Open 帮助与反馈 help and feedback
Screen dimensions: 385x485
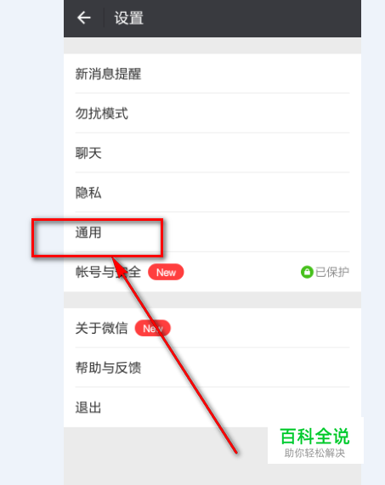pos(212,368)
